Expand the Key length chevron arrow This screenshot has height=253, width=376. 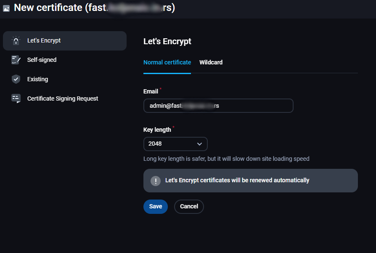(199, 144)
